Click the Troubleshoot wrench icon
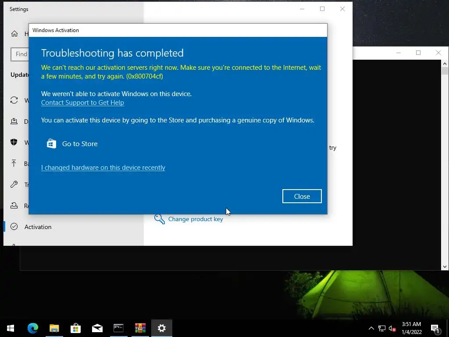The image size is (449, 337). pos(14,184)
